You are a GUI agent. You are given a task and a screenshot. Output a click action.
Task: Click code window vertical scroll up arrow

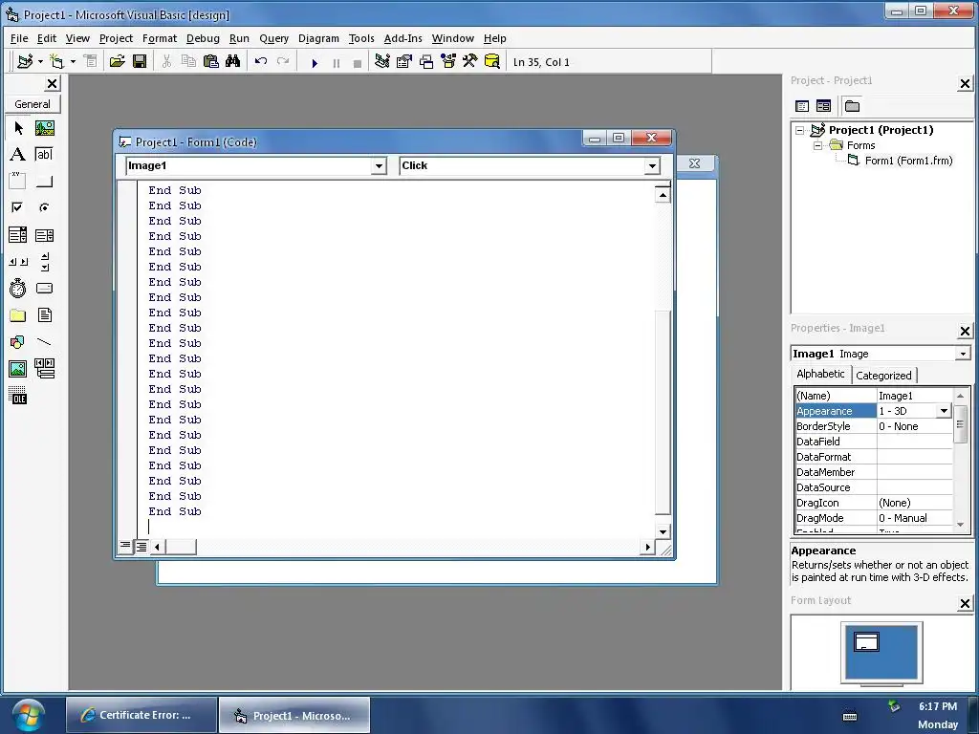663,195
